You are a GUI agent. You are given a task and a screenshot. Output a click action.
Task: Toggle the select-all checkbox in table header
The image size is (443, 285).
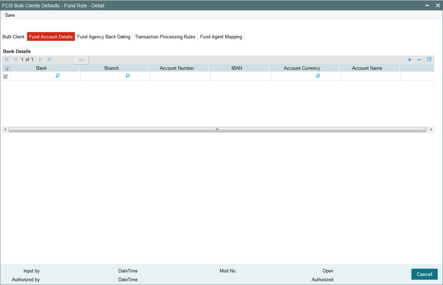click(x=7, y=69)
